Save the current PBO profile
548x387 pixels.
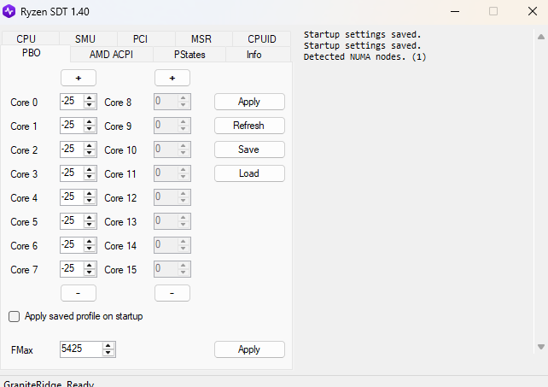pyautogui.click(x=249, y=150)
